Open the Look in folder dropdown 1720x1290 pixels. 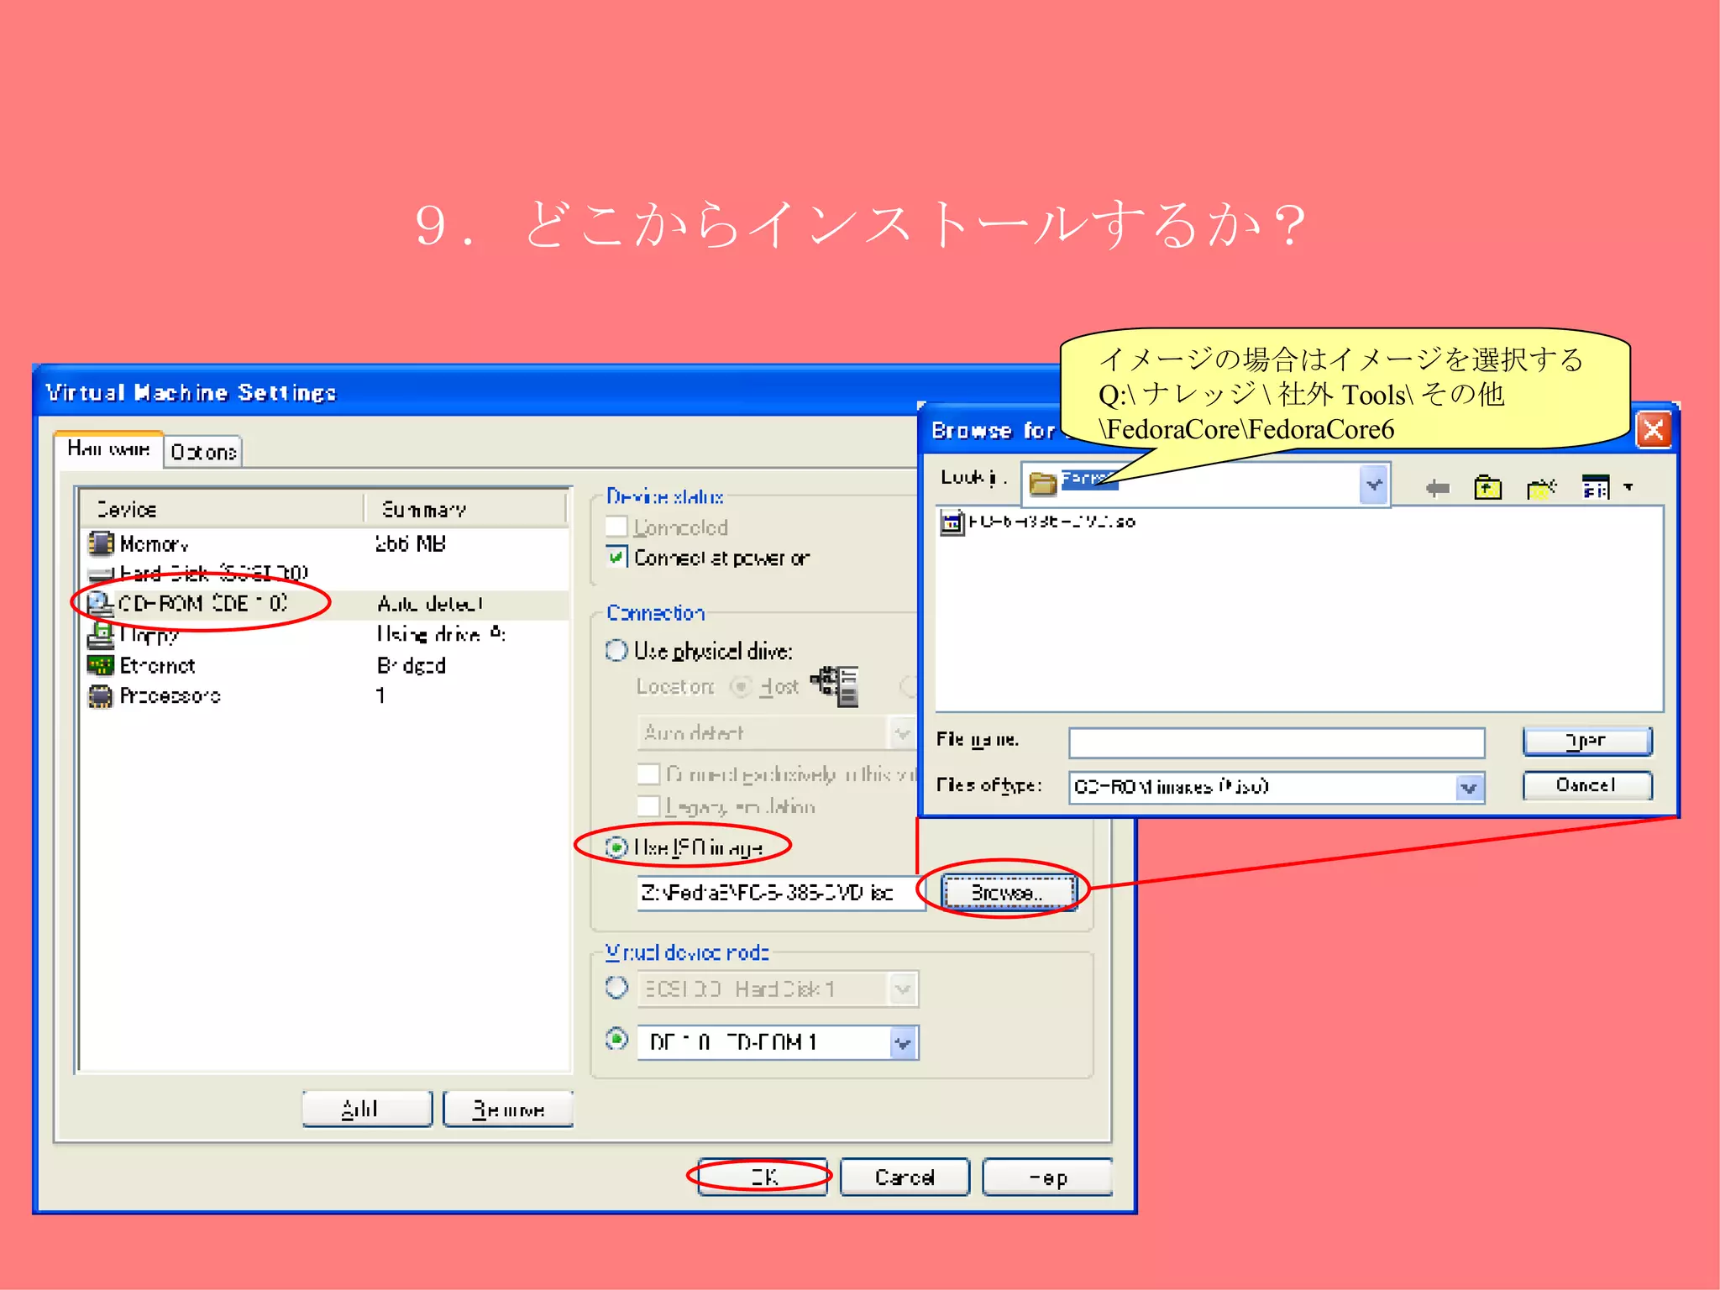click(x=1373, y=485)
